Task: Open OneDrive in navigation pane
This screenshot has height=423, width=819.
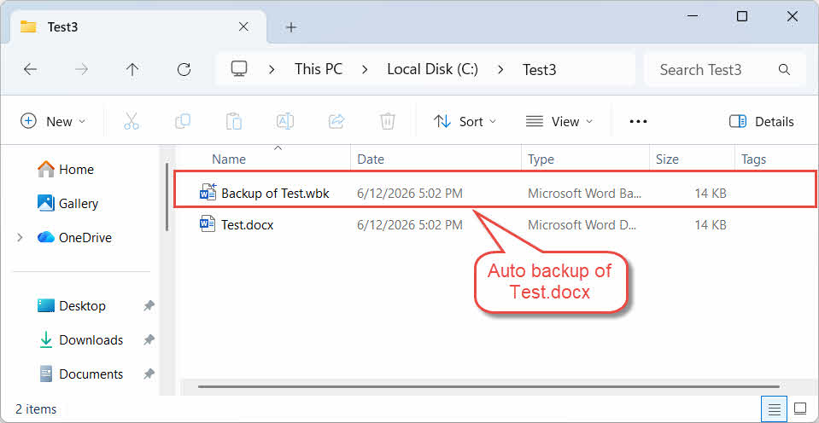Action: [74, 238]
